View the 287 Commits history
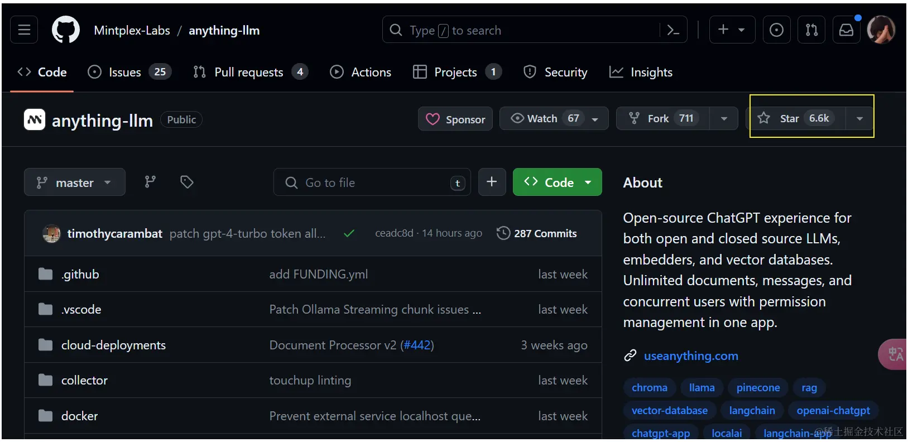The height and width of the screenshot is (442, 908). click(537, 233)
